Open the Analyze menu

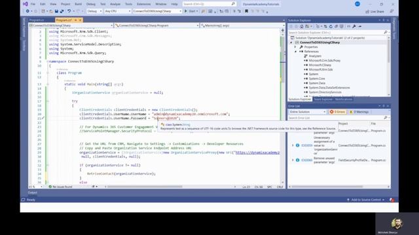(115, 4)
